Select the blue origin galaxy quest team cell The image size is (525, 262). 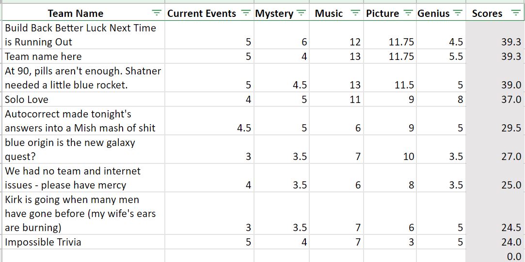tap(83, 149)
